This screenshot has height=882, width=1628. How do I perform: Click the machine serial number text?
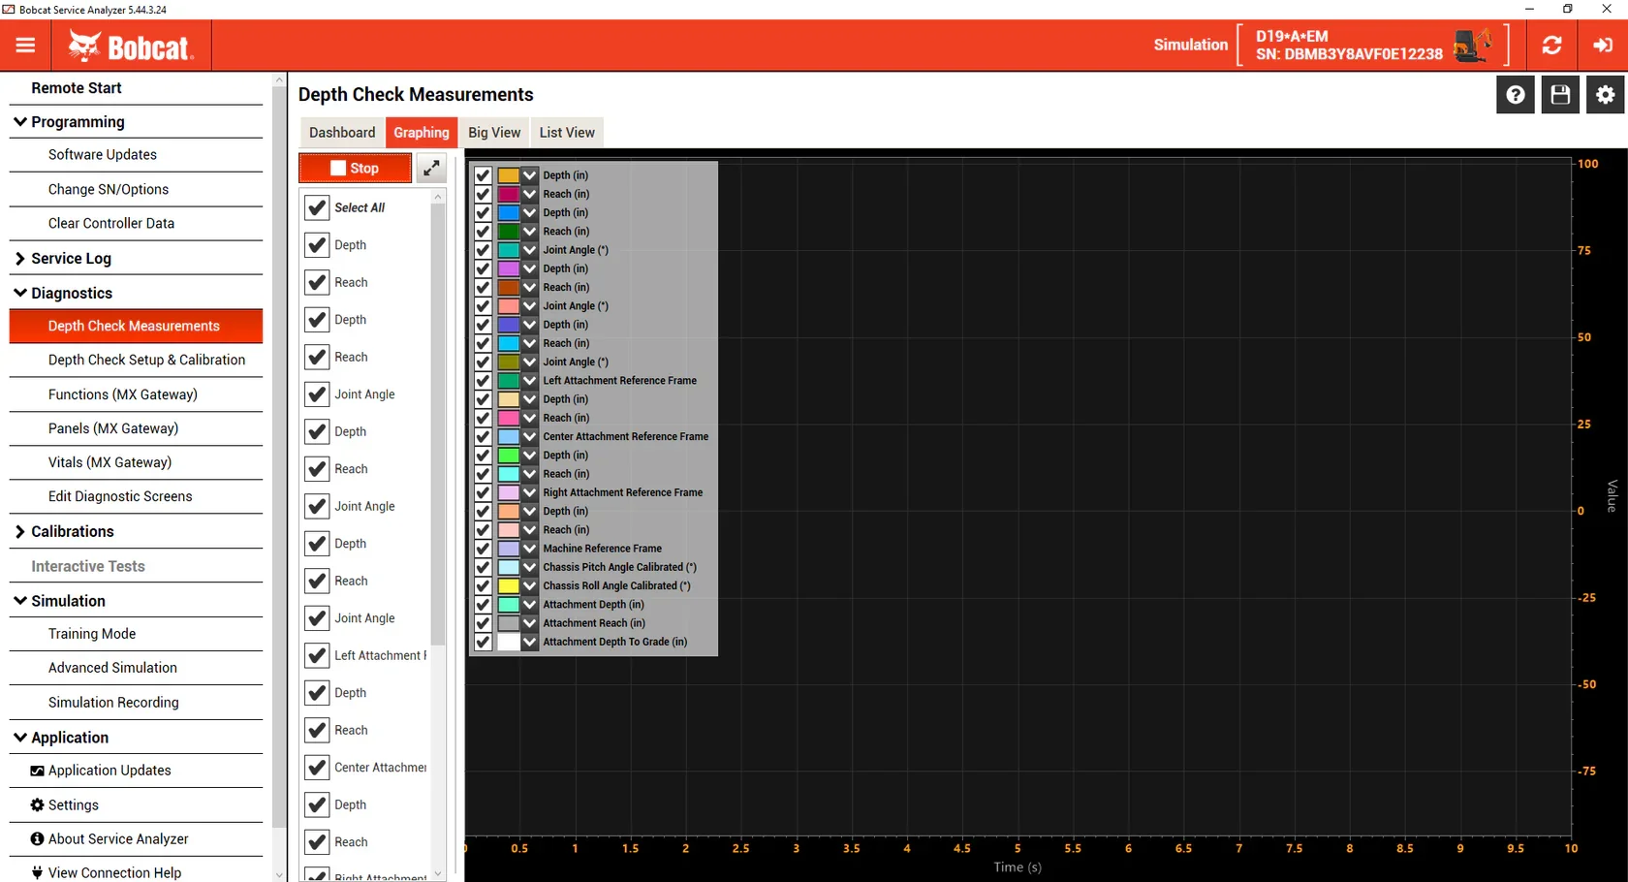(x=1349, y=54)
